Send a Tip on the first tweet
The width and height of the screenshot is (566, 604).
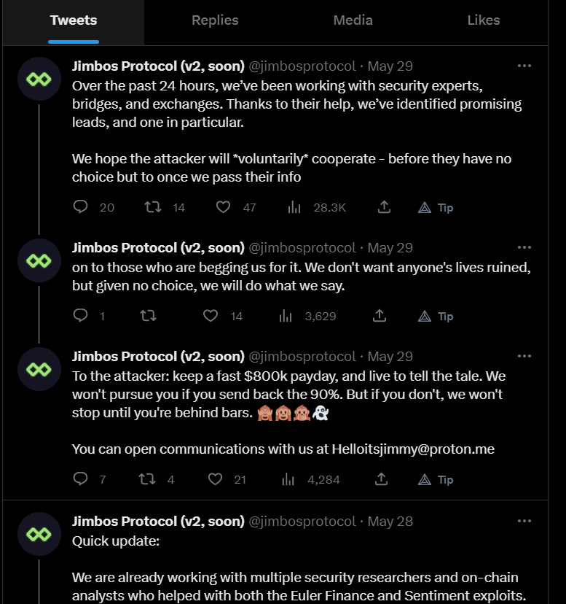click(x=435, y=207)
